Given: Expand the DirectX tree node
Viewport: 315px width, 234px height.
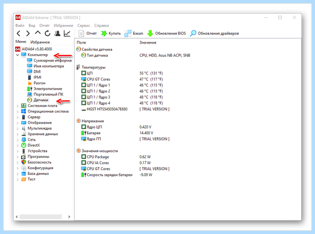Looking at the screenshot, I should tap(17, 145).
